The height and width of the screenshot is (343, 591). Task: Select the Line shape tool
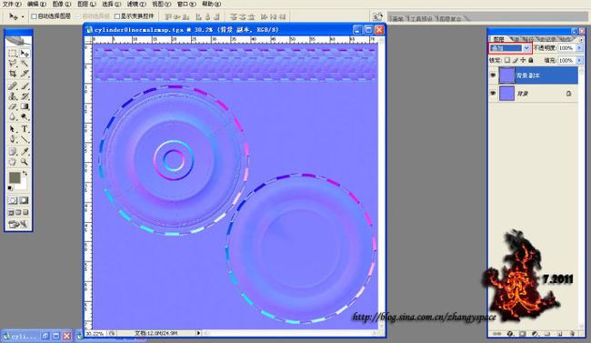(25, 139)
